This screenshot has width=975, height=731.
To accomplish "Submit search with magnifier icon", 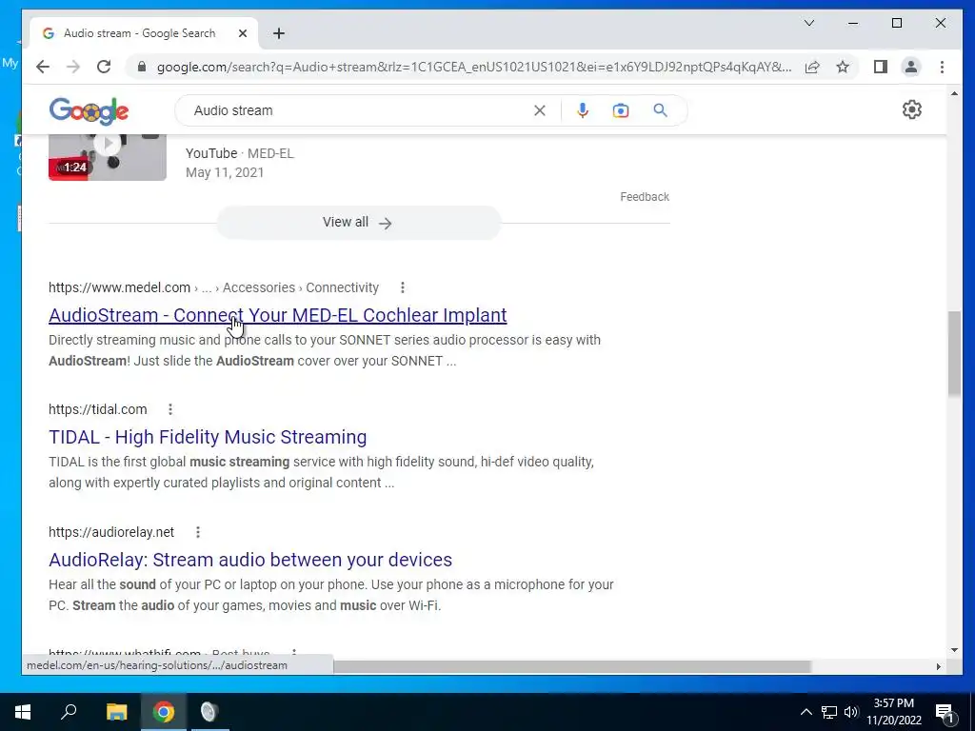I will (x=661, y=110).
